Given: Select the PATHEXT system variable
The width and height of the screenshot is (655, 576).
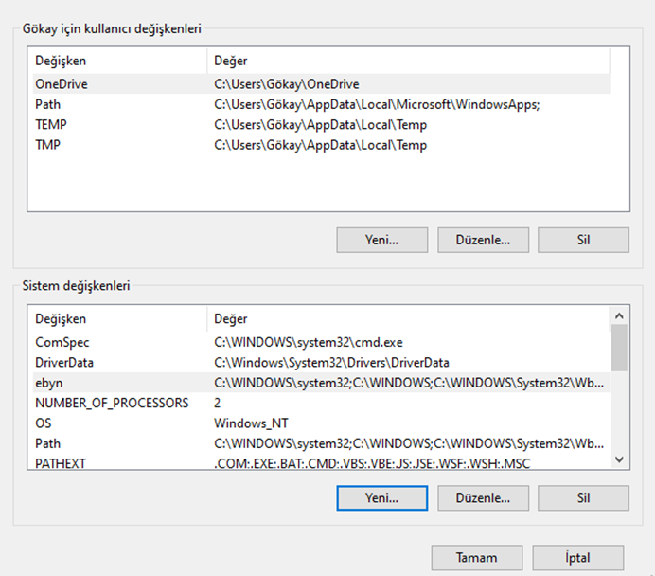Looking at the screenshot, I should [321, 462].
